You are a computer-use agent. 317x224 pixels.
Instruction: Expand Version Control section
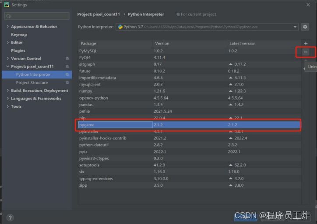pyautogui.click(x=8, y=58)
